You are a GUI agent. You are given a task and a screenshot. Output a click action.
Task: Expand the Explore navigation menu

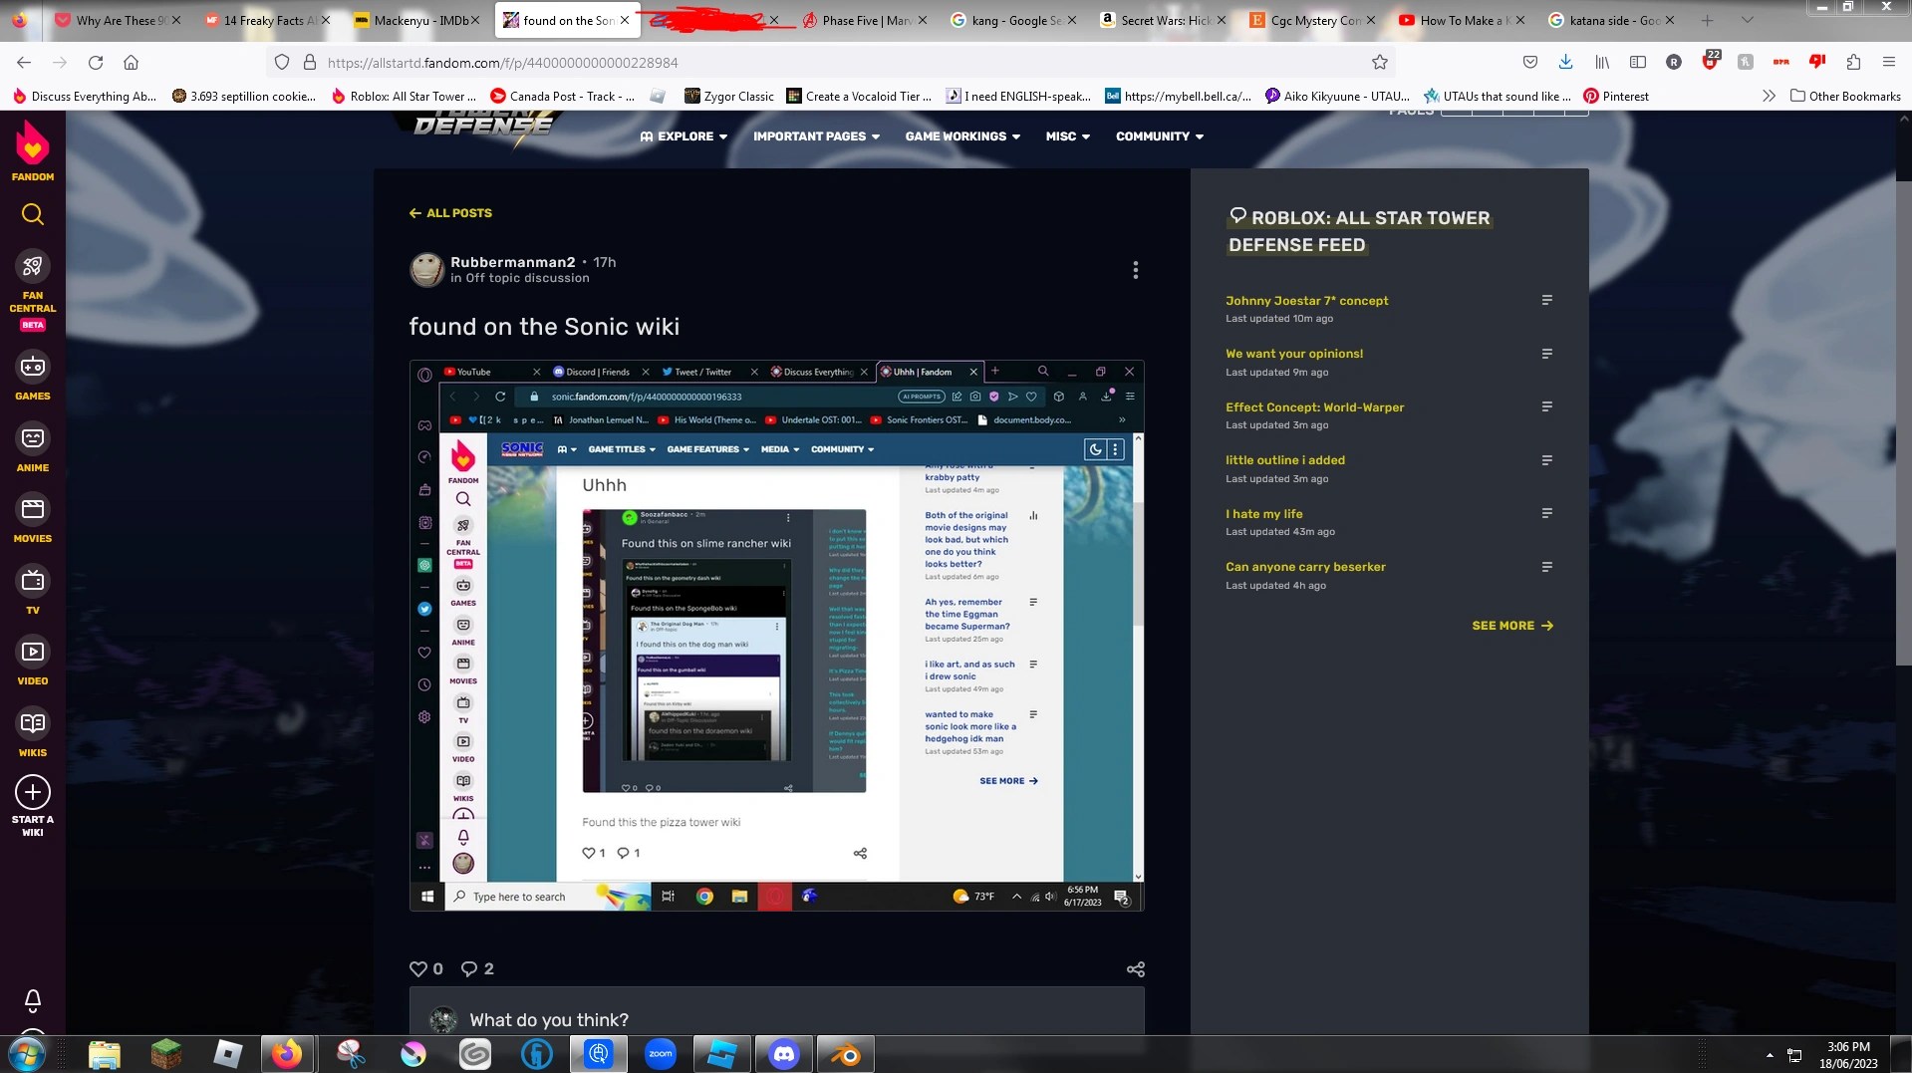pyautogui.click(x=683, y=136)
